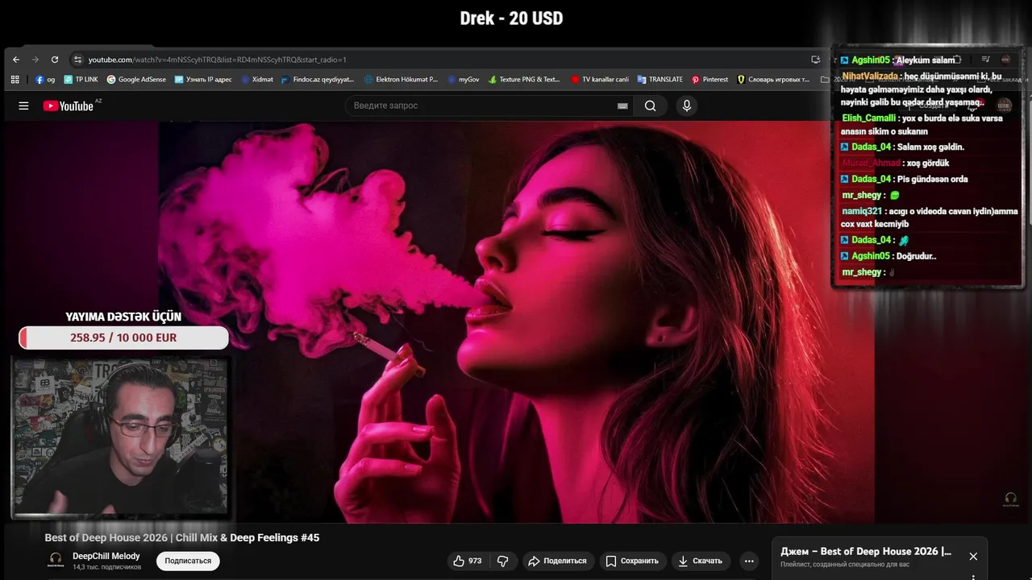Start voice search with the microphone icon
Image resolution: width=1032 pixels, height=580 pixels.
click(686, 106)
